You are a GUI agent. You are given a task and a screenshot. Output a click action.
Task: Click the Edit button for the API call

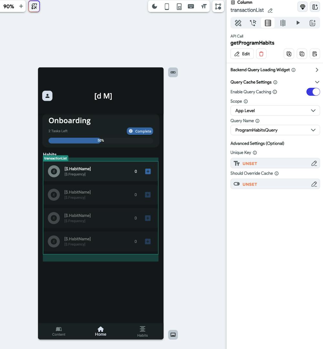tap(242, 54)
